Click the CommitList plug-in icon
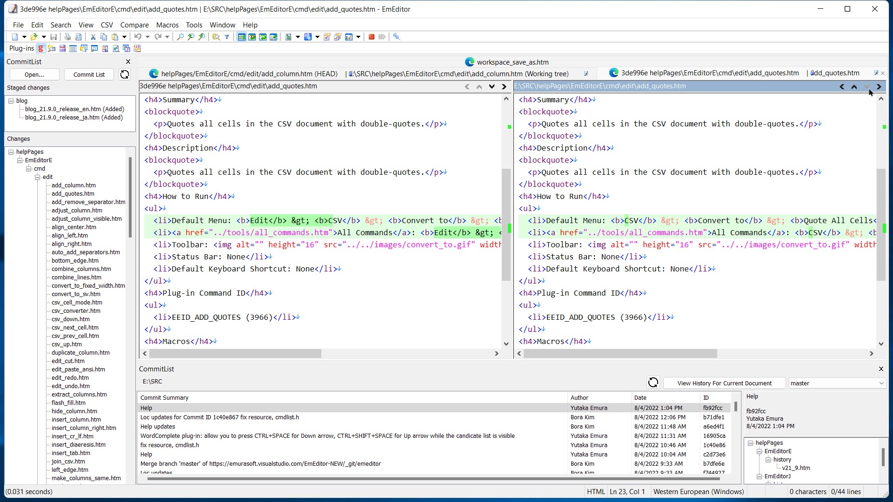 [41, 48]
